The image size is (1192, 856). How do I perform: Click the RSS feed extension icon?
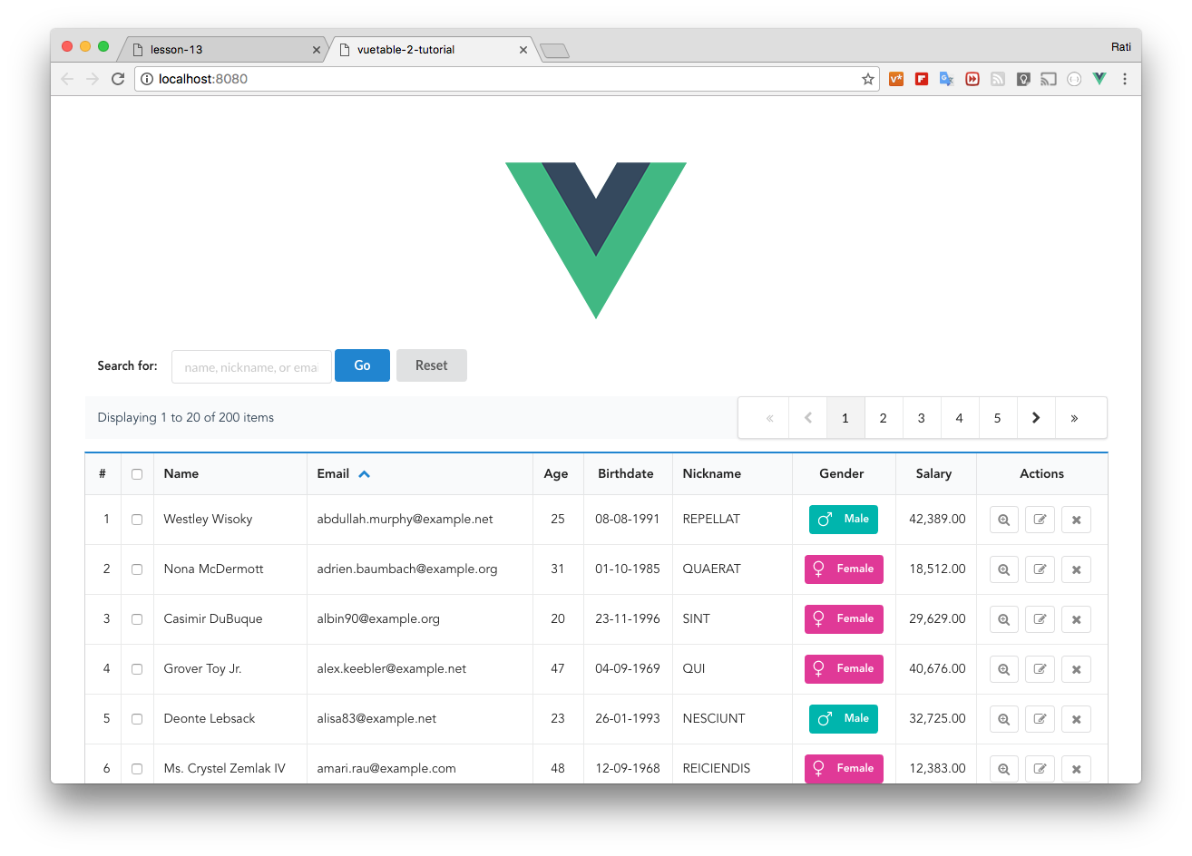tap(998, 79)
